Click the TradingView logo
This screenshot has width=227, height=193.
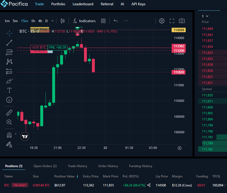point(25,136)
